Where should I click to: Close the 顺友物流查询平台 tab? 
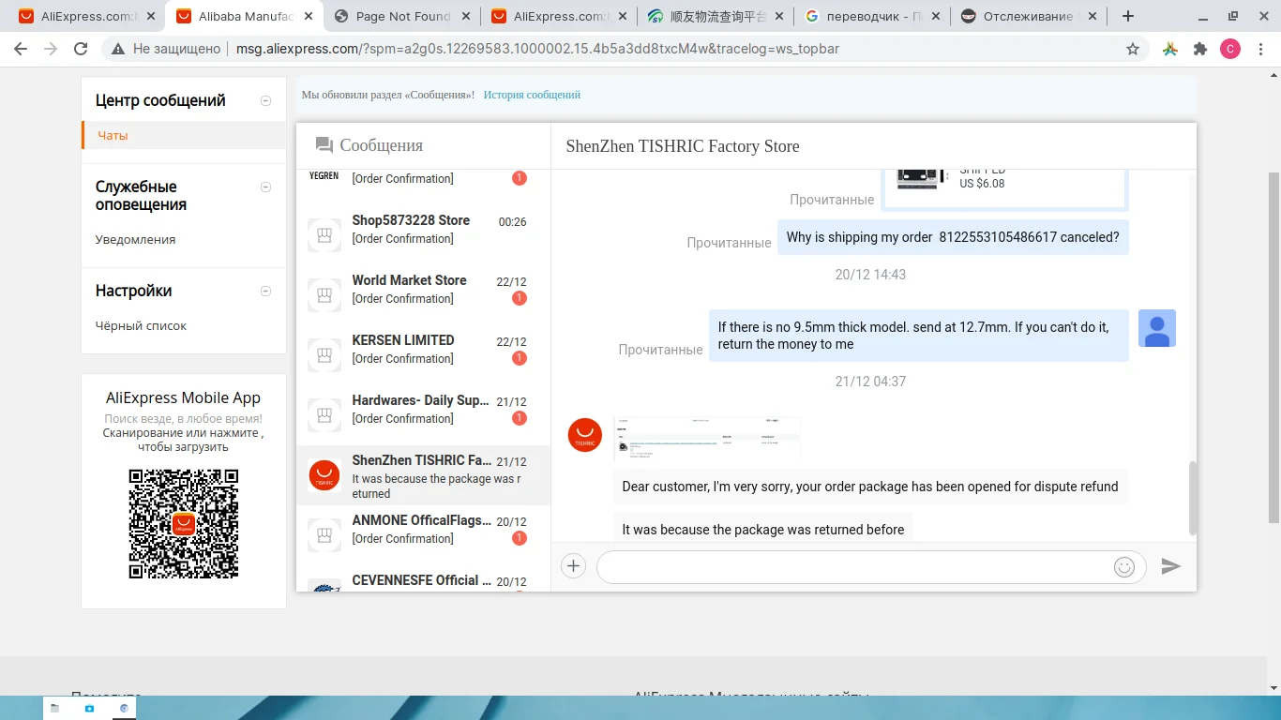pos(779,16)
